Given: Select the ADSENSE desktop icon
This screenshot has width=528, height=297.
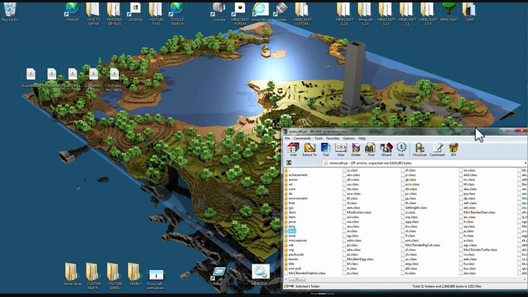Looking at the screenshot, I should click(135, 12).
